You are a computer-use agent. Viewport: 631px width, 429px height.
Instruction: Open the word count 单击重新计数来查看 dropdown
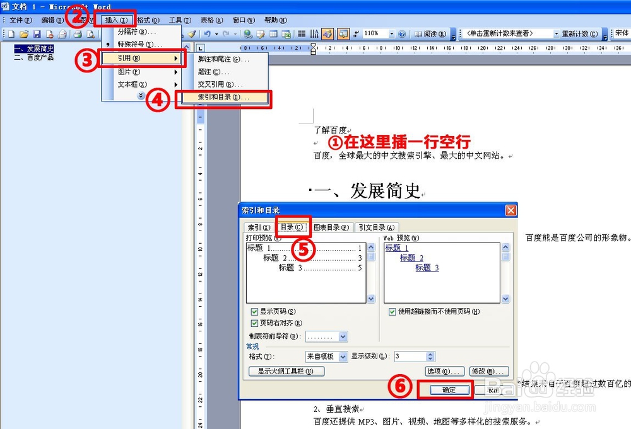point(556,34)
